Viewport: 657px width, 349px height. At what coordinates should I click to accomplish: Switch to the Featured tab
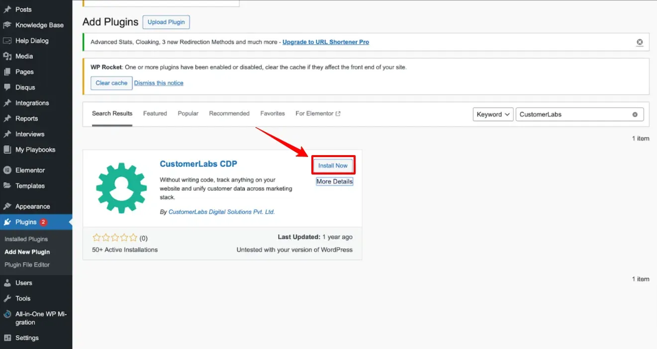pos(155,113)
